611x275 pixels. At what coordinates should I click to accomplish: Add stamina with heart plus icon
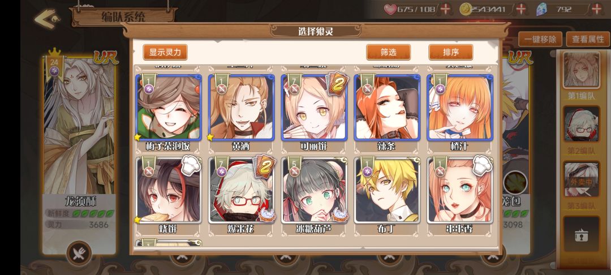[446, 10]
